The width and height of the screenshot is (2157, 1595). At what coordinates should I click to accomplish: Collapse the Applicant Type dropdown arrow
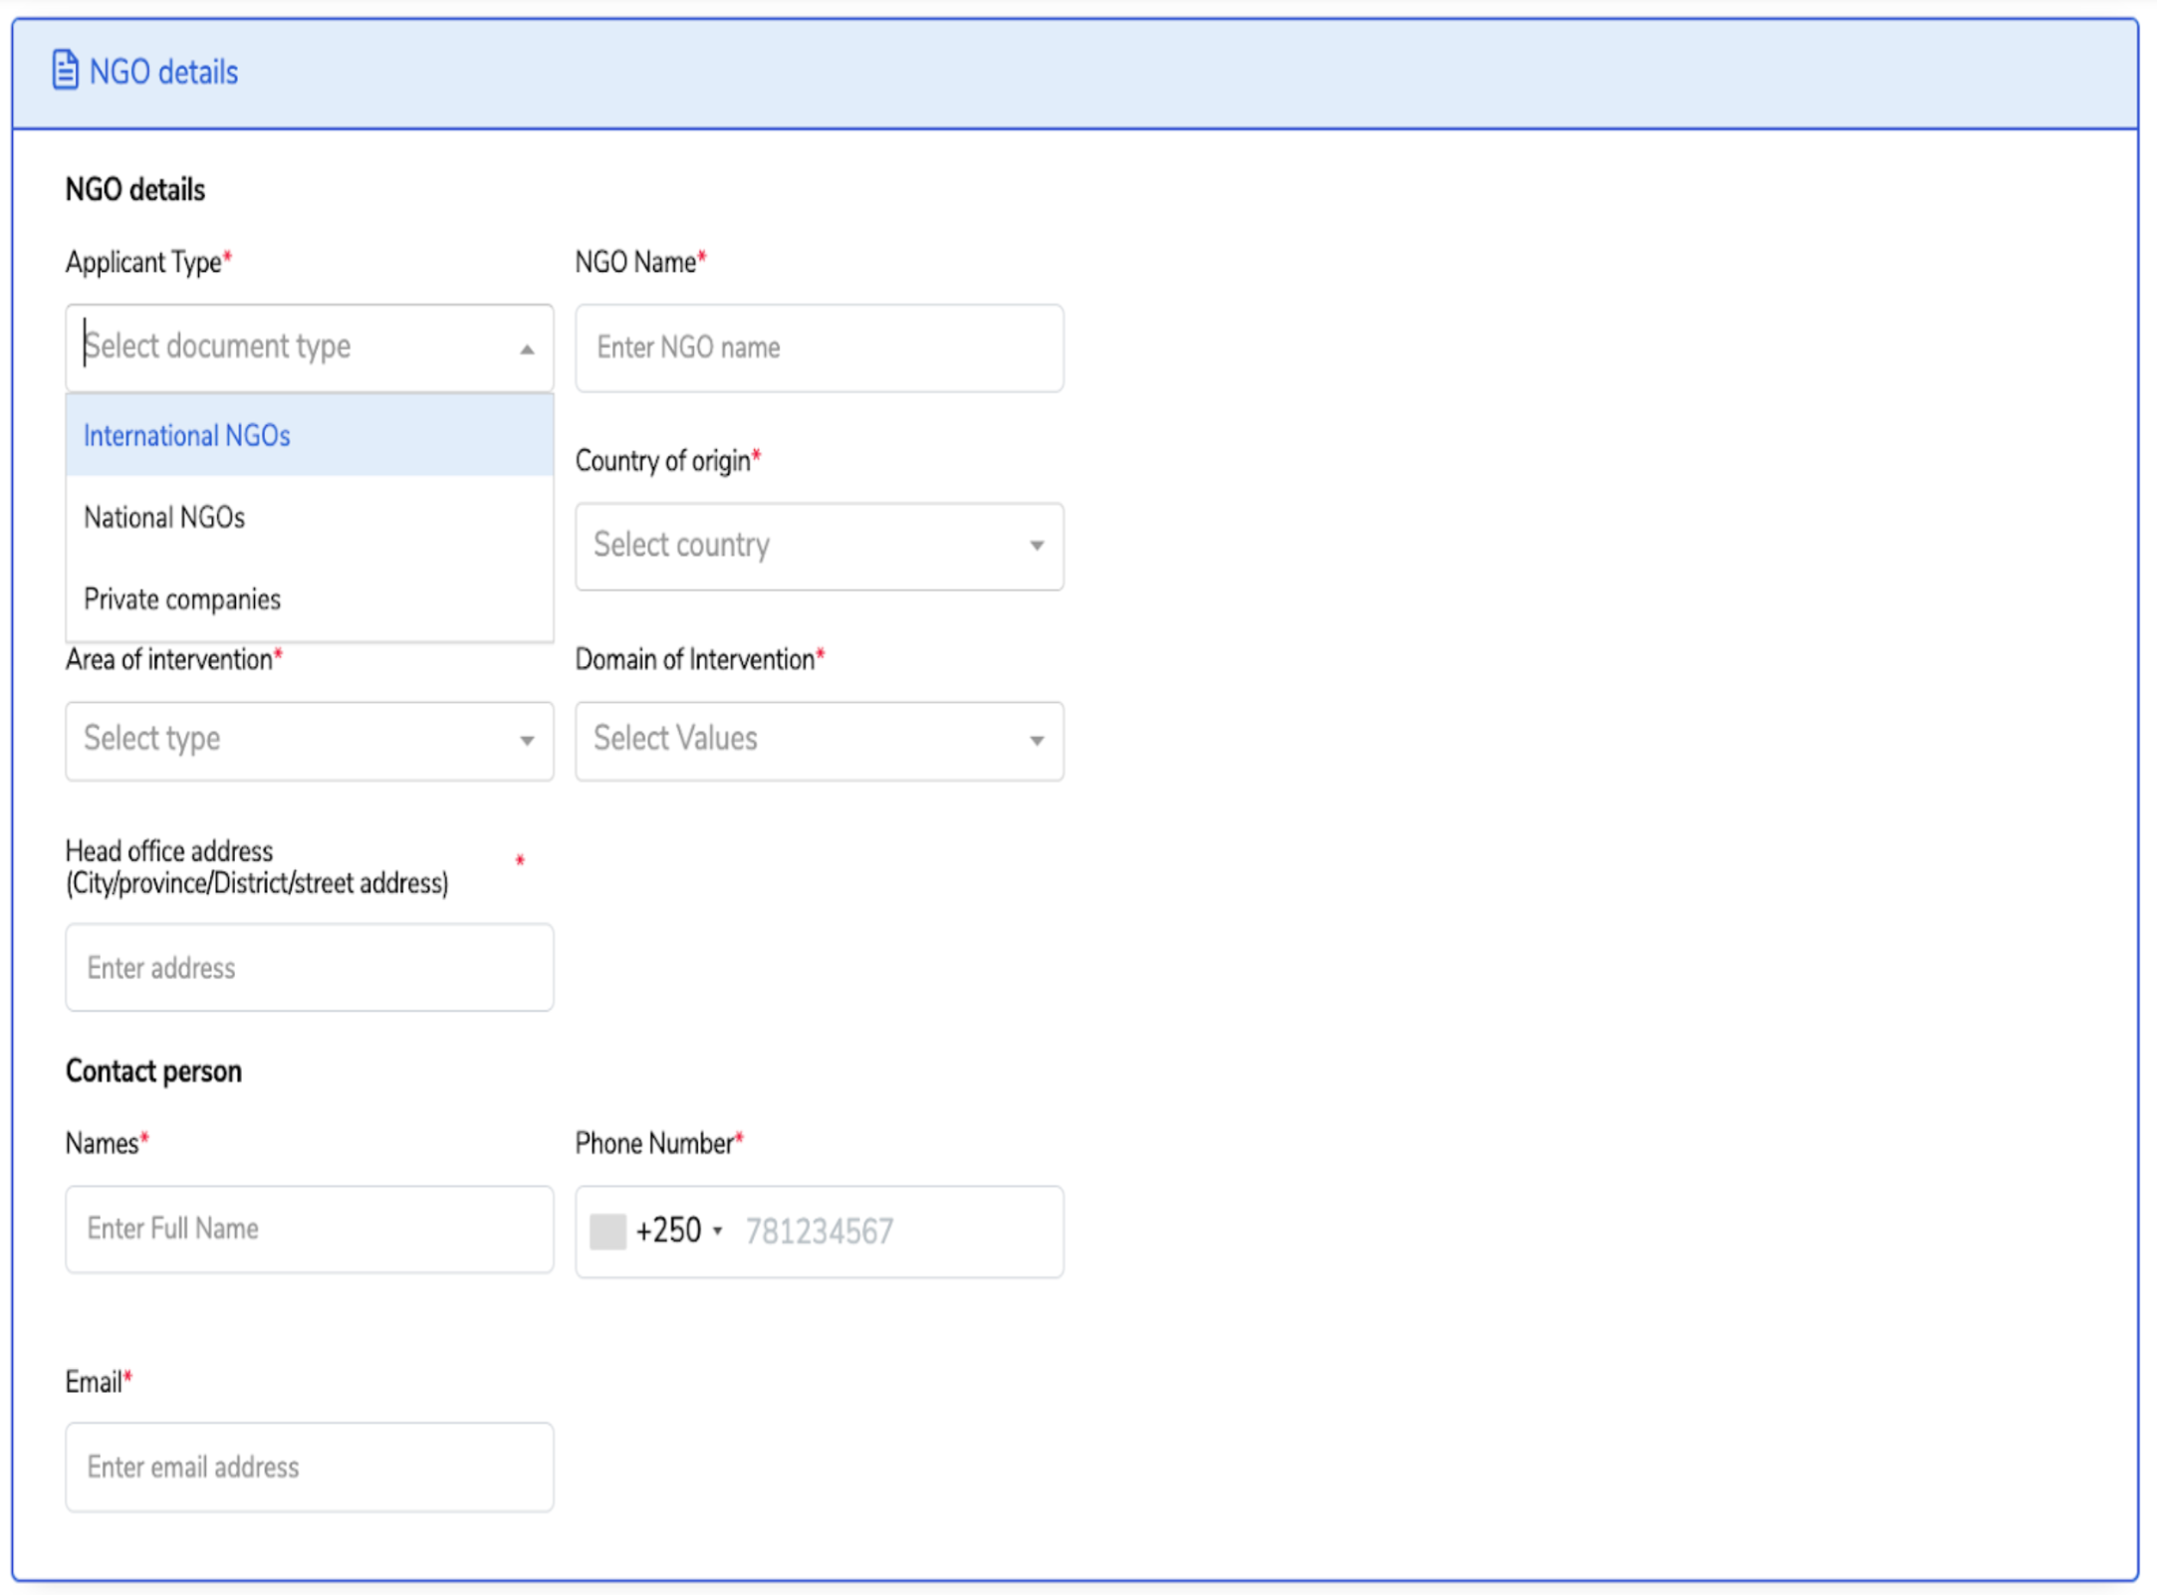527,349
